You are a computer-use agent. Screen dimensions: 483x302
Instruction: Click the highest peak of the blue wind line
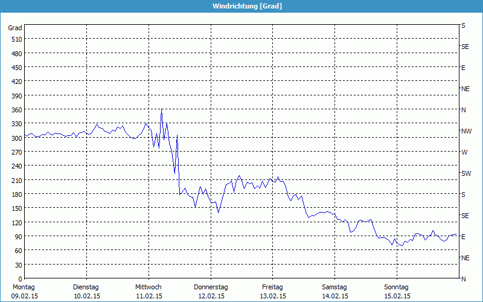click(161, 110)
